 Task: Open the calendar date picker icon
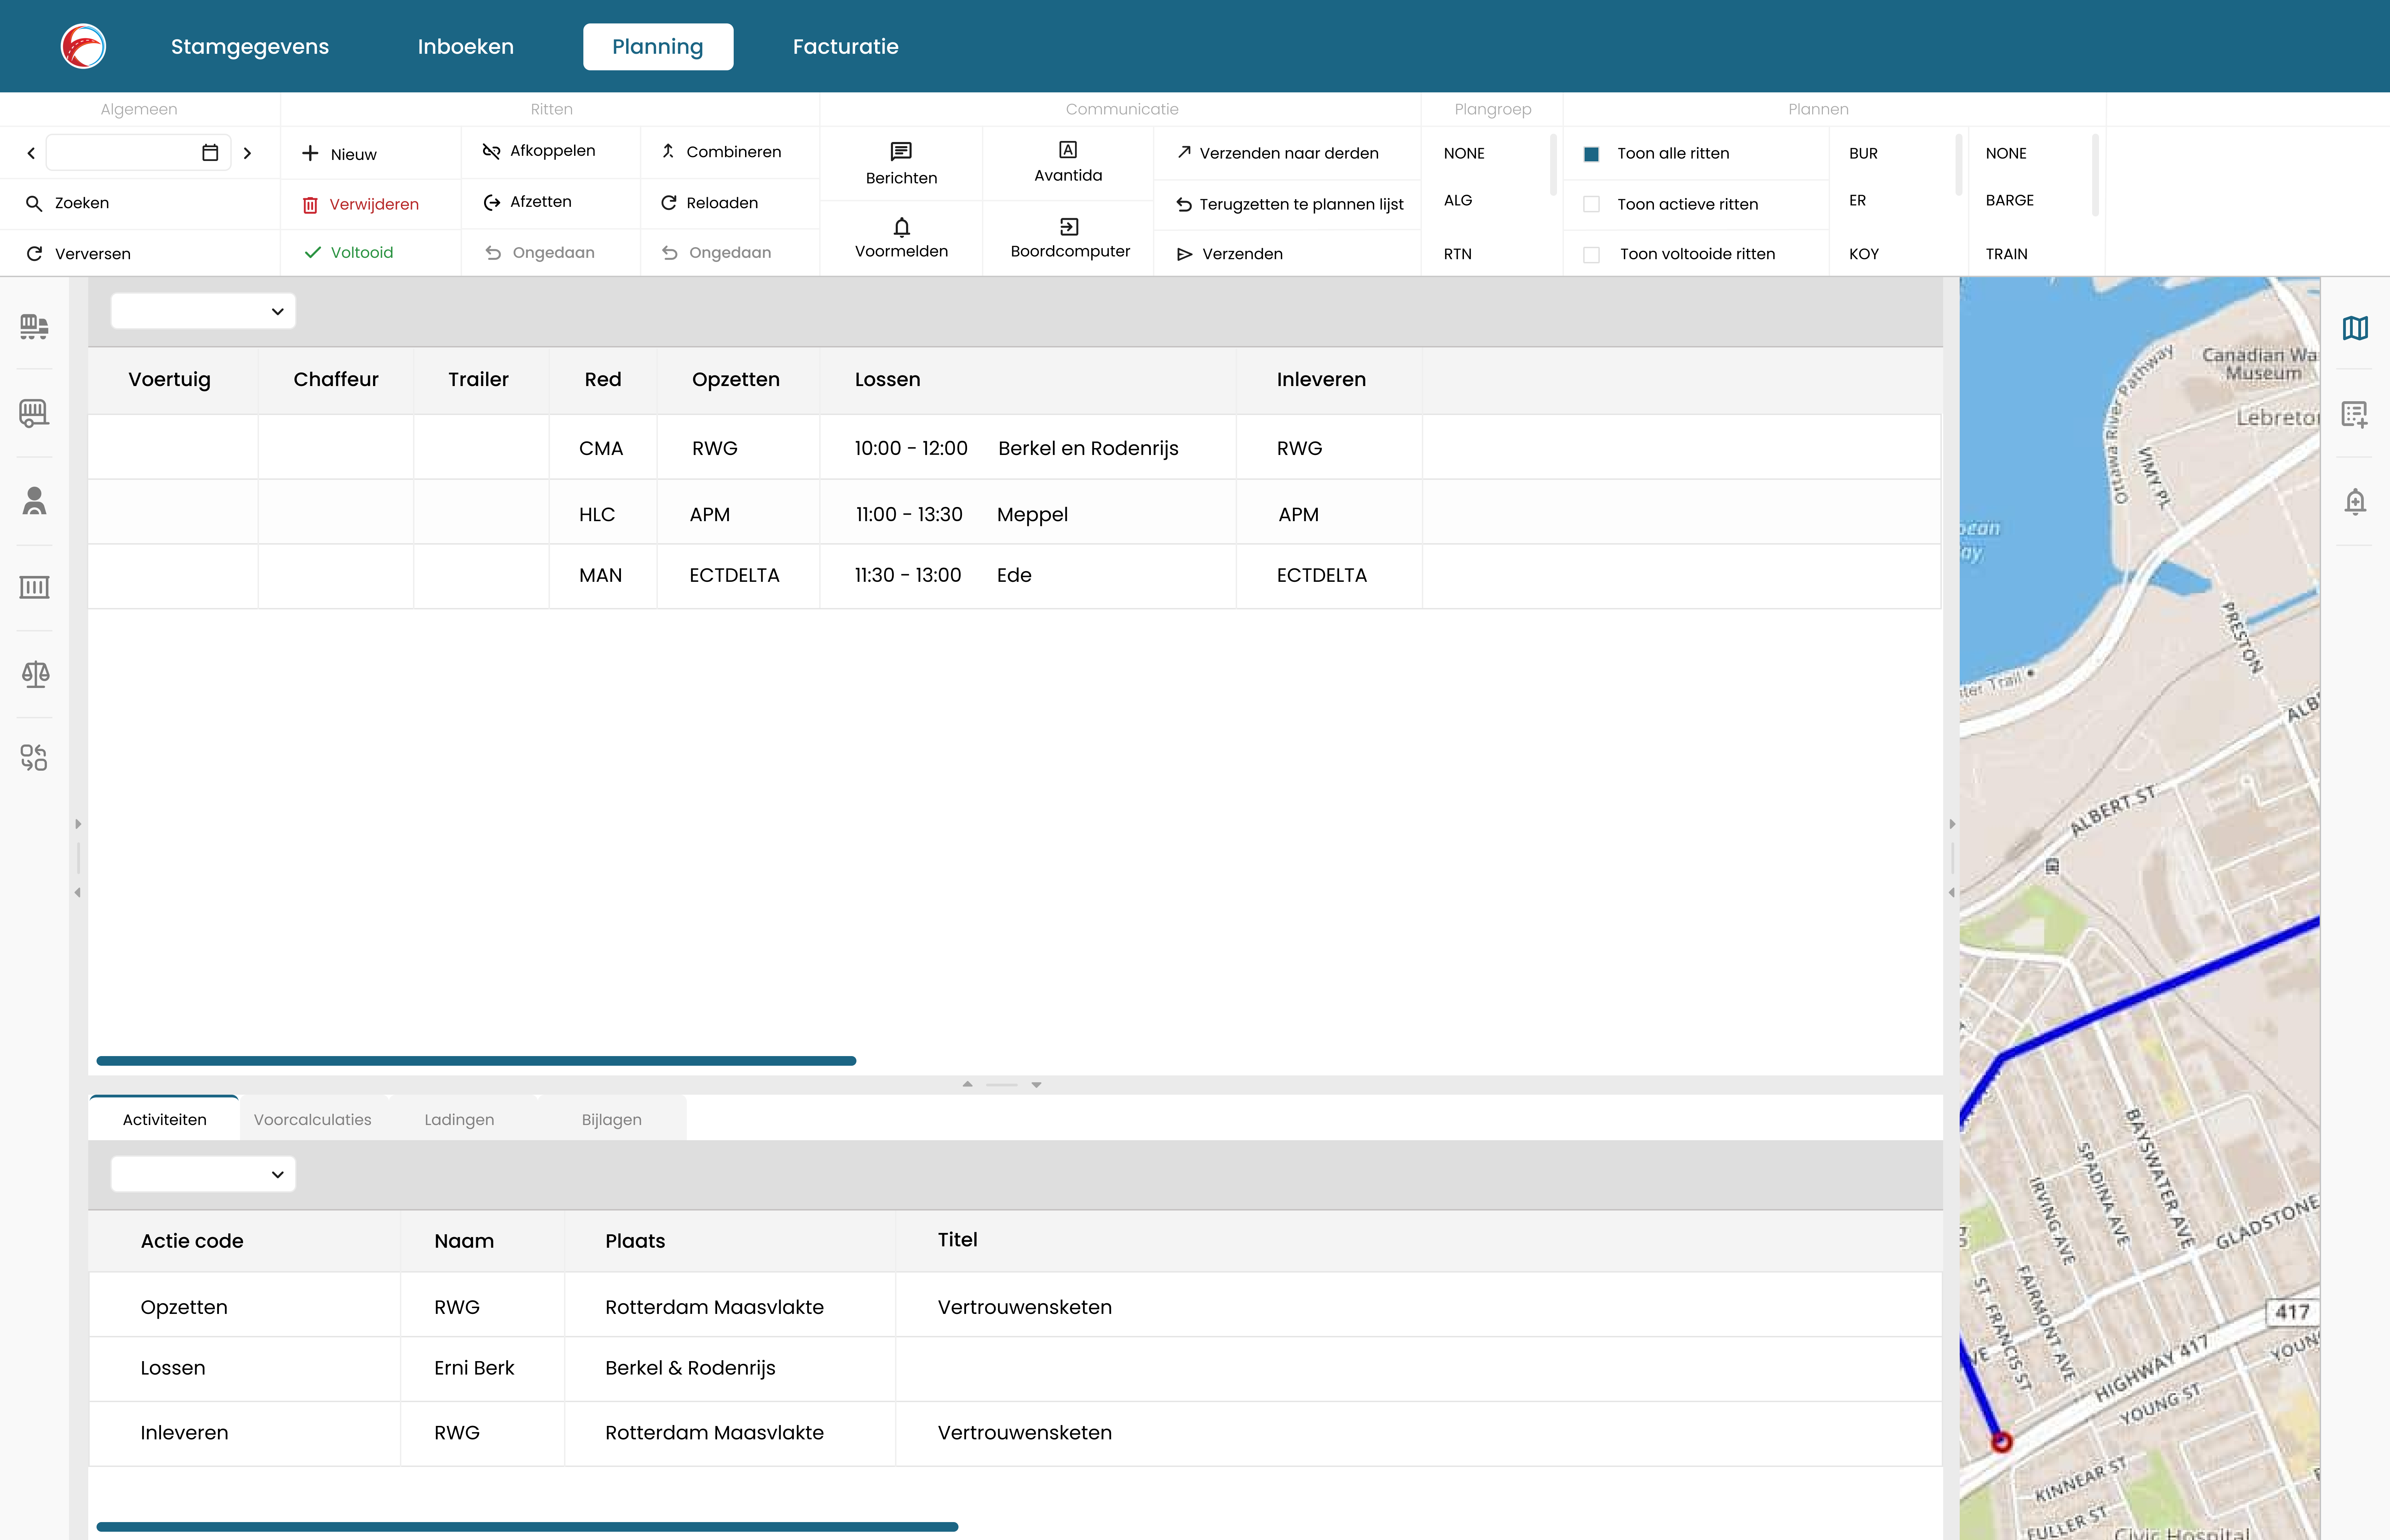point(210,153)
